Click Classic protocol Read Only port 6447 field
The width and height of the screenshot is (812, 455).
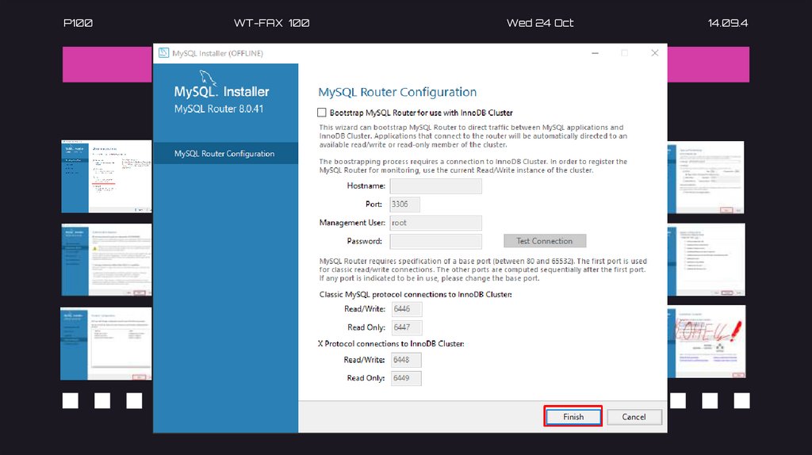[407, 327]
